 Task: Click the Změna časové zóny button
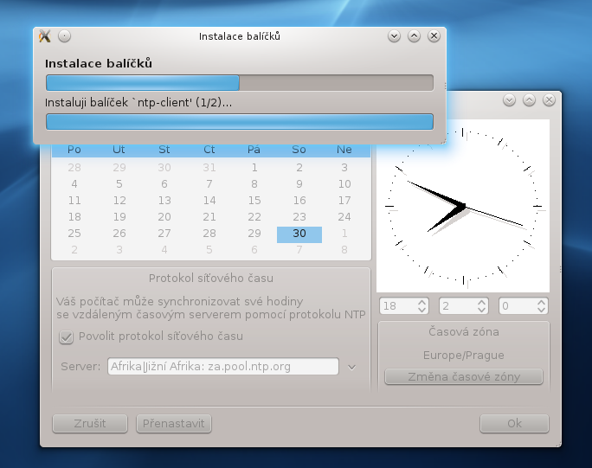click(464, 376)
